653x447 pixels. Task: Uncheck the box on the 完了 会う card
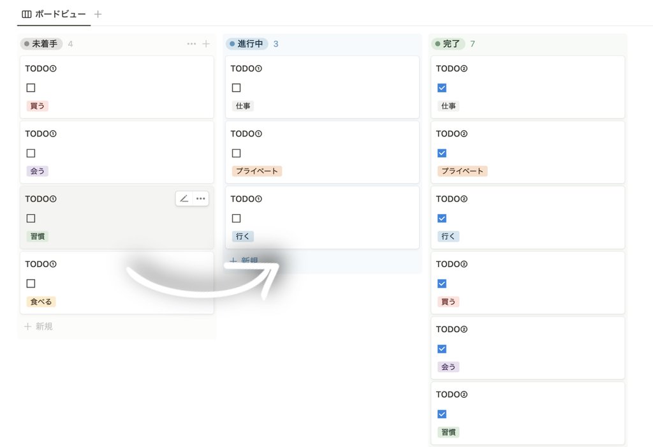pos(442,349)
